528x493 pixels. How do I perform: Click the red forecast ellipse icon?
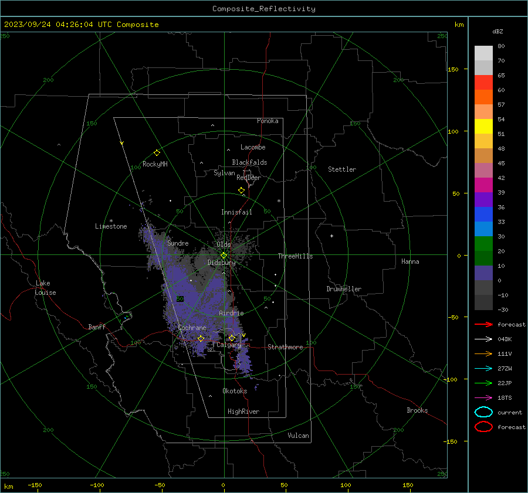(x=483, y=426)
